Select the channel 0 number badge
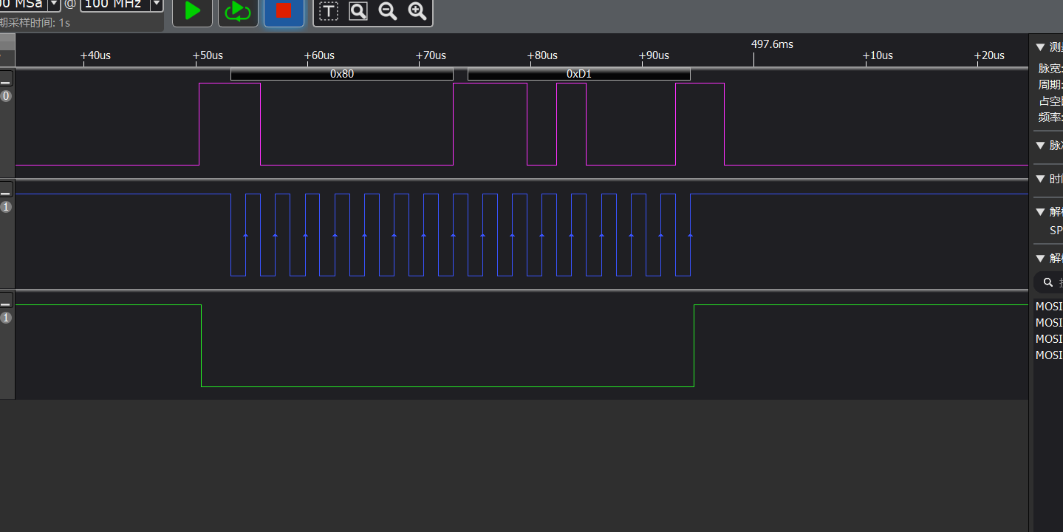This screenshot has height=532, width=1063. coord(6,96)
